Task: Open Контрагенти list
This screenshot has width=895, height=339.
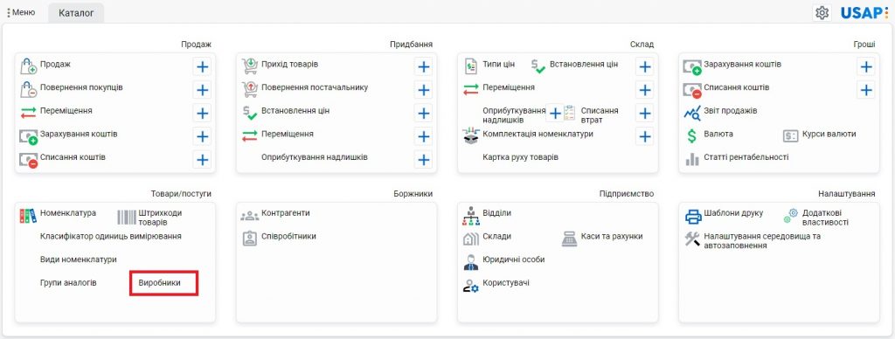Action: coord(286,213)
